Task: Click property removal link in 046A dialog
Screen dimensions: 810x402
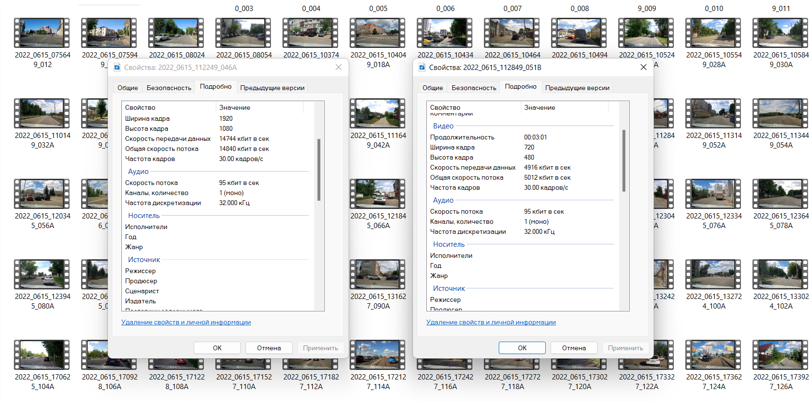Action: coord(186,322)
